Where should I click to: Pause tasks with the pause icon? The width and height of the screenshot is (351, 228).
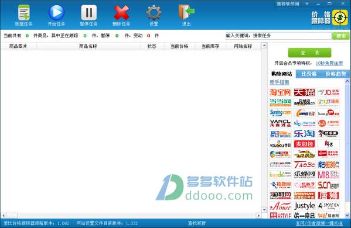[x=89, y=13]
